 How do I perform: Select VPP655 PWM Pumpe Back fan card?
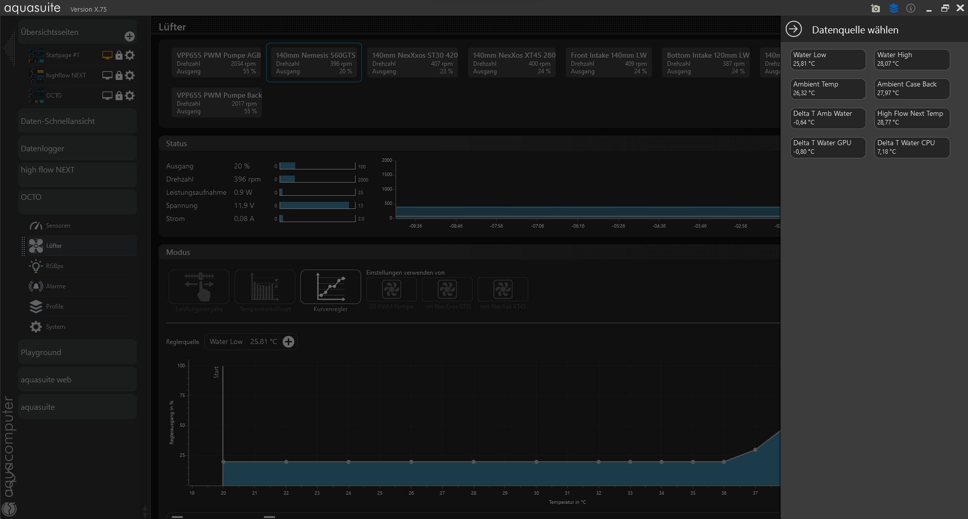(x=217, y=103)
